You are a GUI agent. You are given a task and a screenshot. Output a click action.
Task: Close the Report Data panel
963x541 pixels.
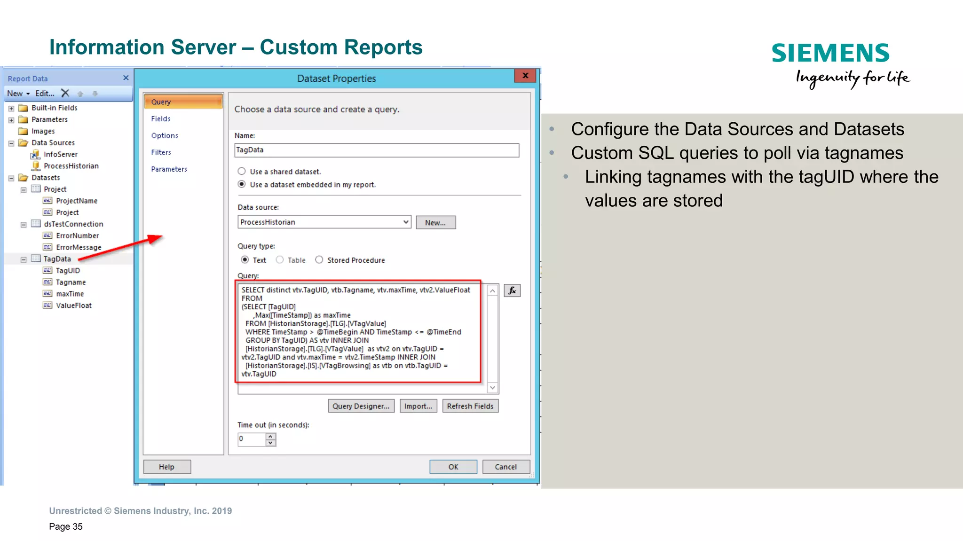pos(126,78)
